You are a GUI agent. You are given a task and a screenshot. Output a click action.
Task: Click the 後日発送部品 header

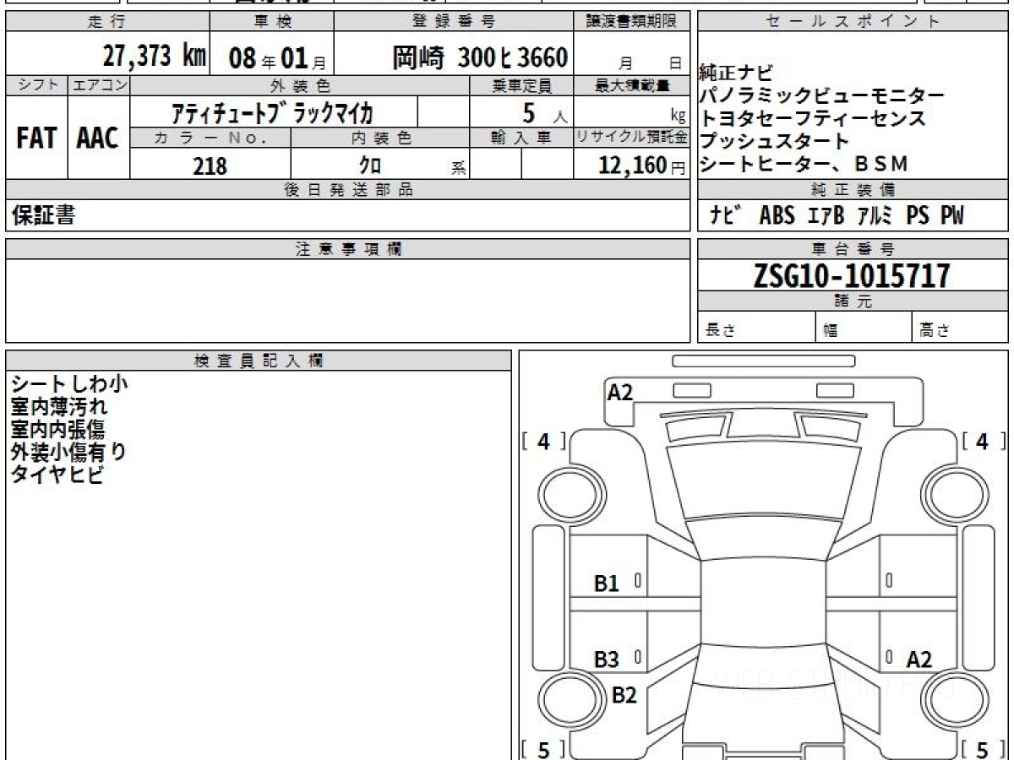pyautogui.click(x=348, y=190)
